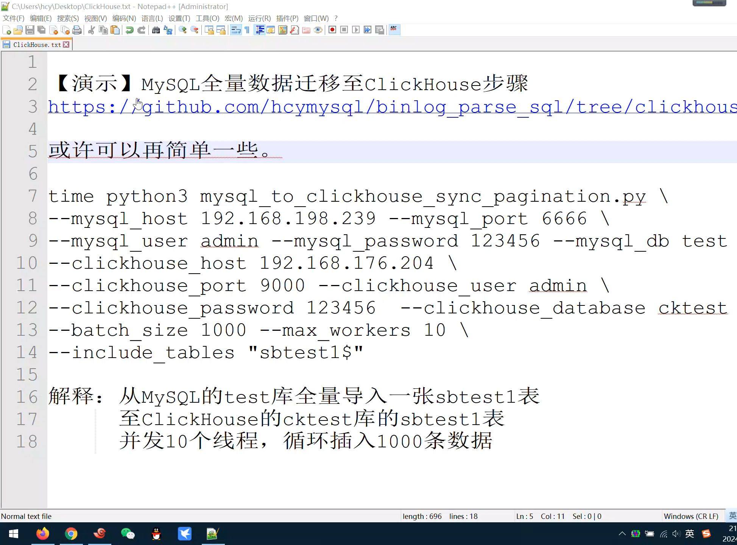Expand the hidden icons tray chevron
Screen dimensions: 737x545
click(622, 534)
